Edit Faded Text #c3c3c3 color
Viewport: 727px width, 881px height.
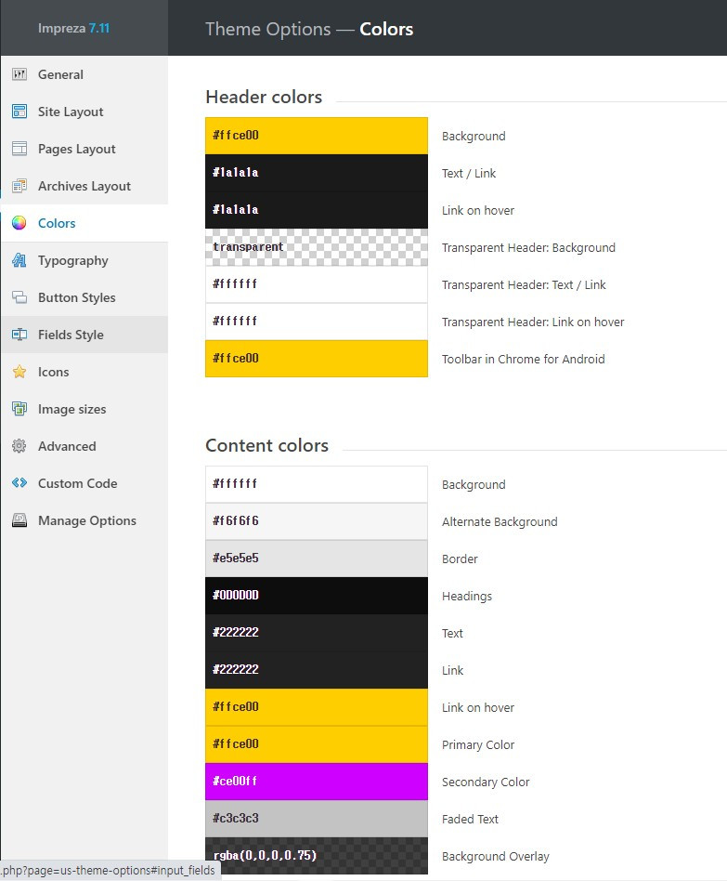(317, 818)
